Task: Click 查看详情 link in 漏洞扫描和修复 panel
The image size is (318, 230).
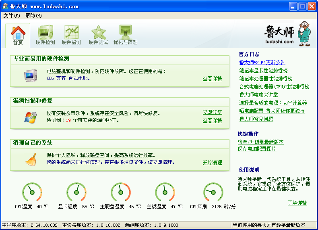Action: 213,121
